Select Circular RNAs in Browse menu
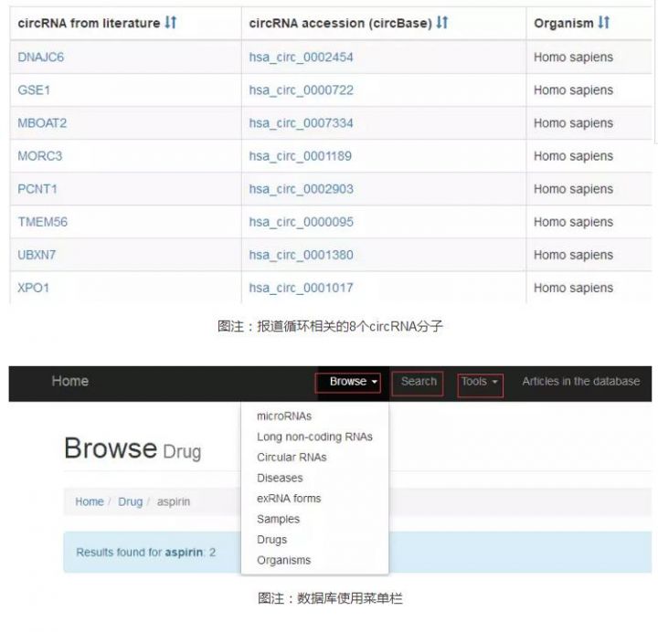This screenshot has width=658, height=632. point(292,458)
